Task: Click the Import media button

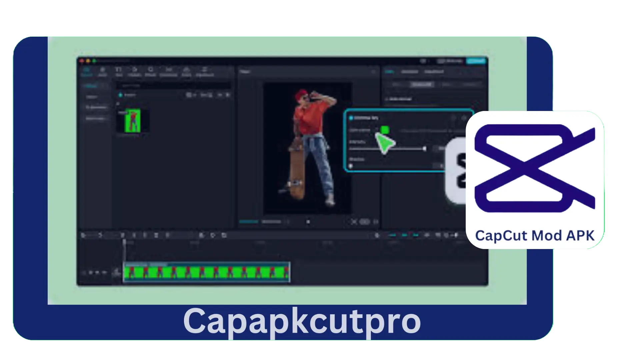Action: point(127,95)
